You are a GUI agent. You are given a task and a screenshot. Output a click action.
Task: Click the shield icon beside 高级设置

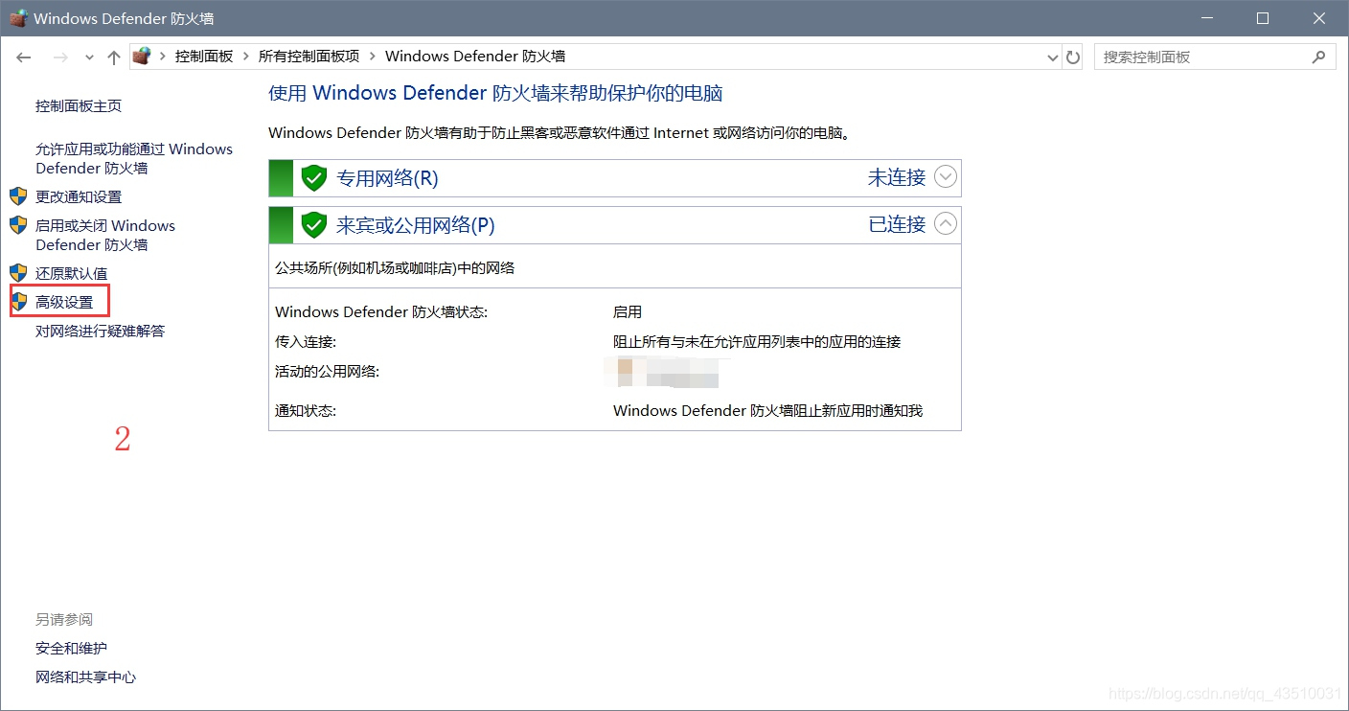18,302
